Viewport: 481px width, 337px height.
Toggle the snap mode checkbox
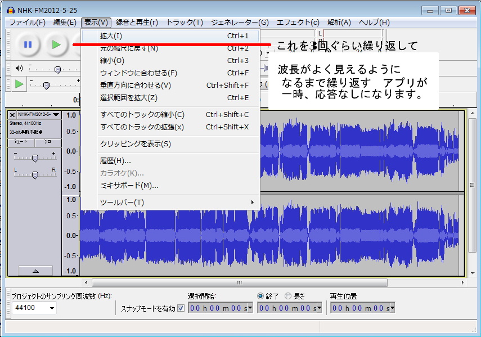[181, 308]
